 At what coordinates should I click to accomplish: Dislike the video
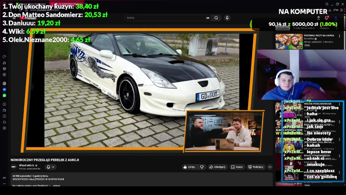point(202,167)
